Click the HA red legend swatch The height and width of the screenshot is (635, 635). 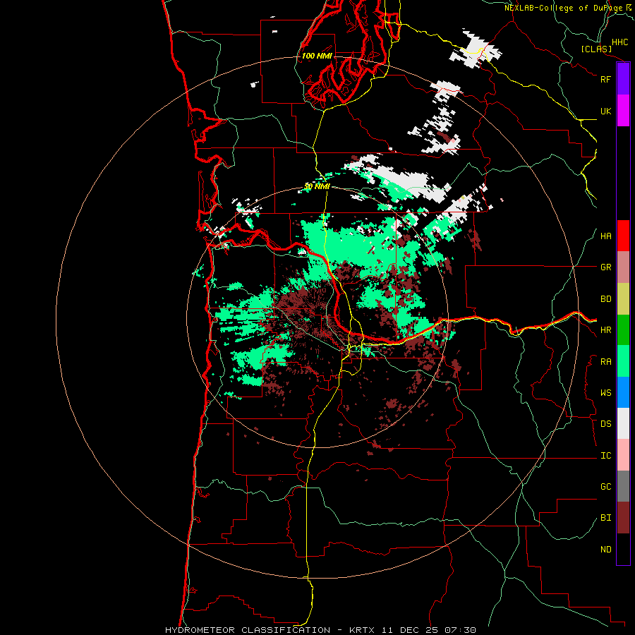click(x=623, y=236)
